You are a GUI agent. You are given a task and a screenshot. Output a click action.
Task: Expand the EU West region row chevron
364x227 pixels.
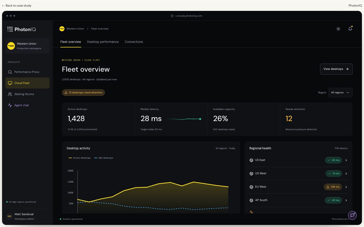tap(346, 187)
